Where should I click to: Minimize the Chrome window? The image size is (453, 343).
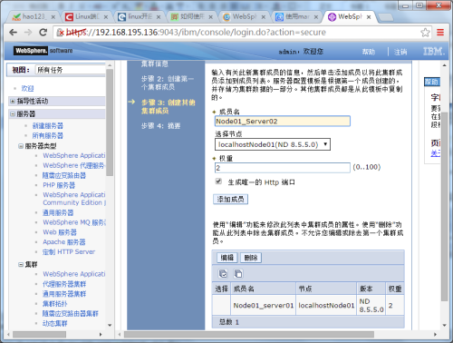406,5
